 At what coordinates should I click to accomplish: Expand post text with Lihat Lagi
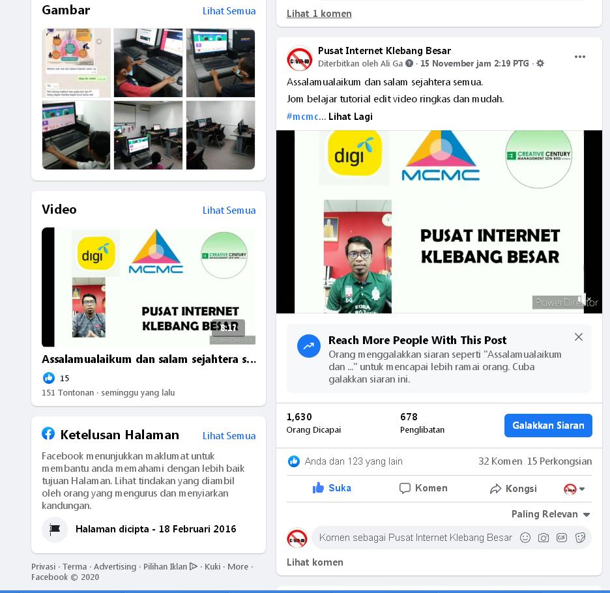350,117
